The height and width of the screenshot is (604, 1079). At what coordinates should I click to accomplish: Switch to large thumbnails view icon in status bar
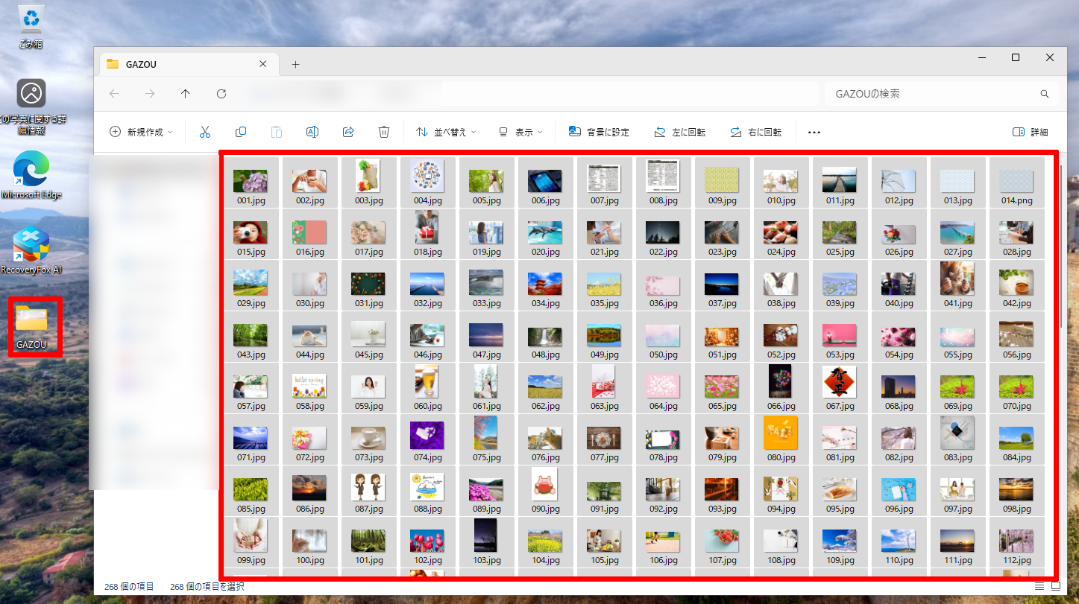1056,587
